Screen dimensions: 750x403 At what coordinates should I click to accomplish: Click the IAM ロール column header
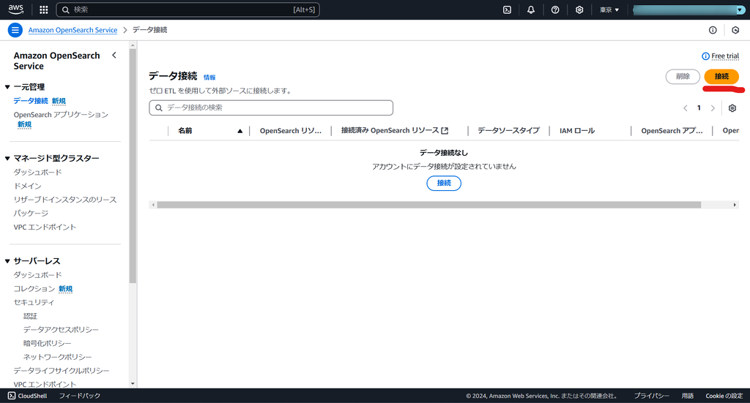click(577, 130)
